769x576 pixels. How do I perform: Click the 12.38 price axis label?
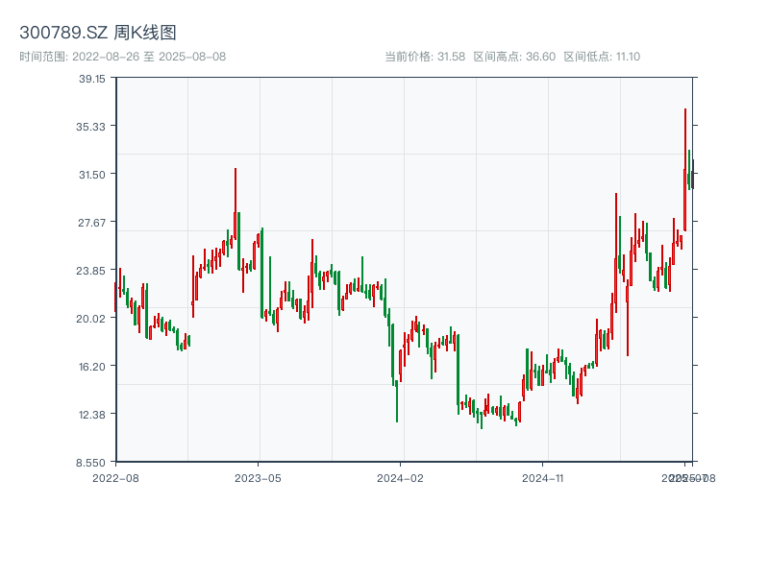(x=92, y=415)
